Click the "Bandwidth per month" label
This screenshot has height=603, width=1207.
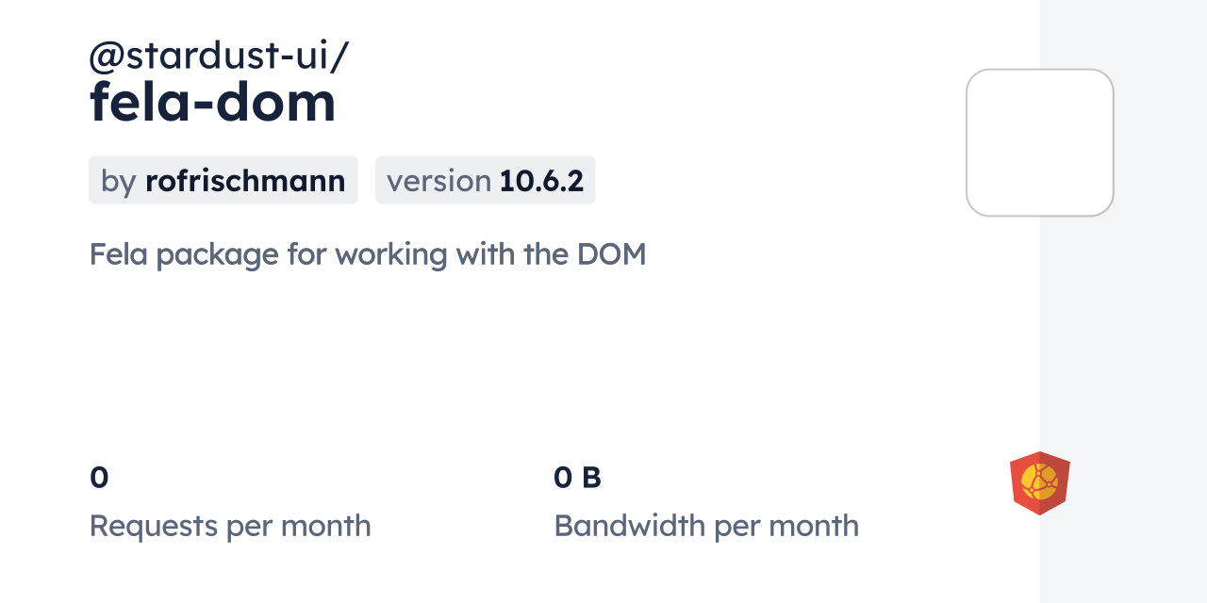[x=706, y=526]
